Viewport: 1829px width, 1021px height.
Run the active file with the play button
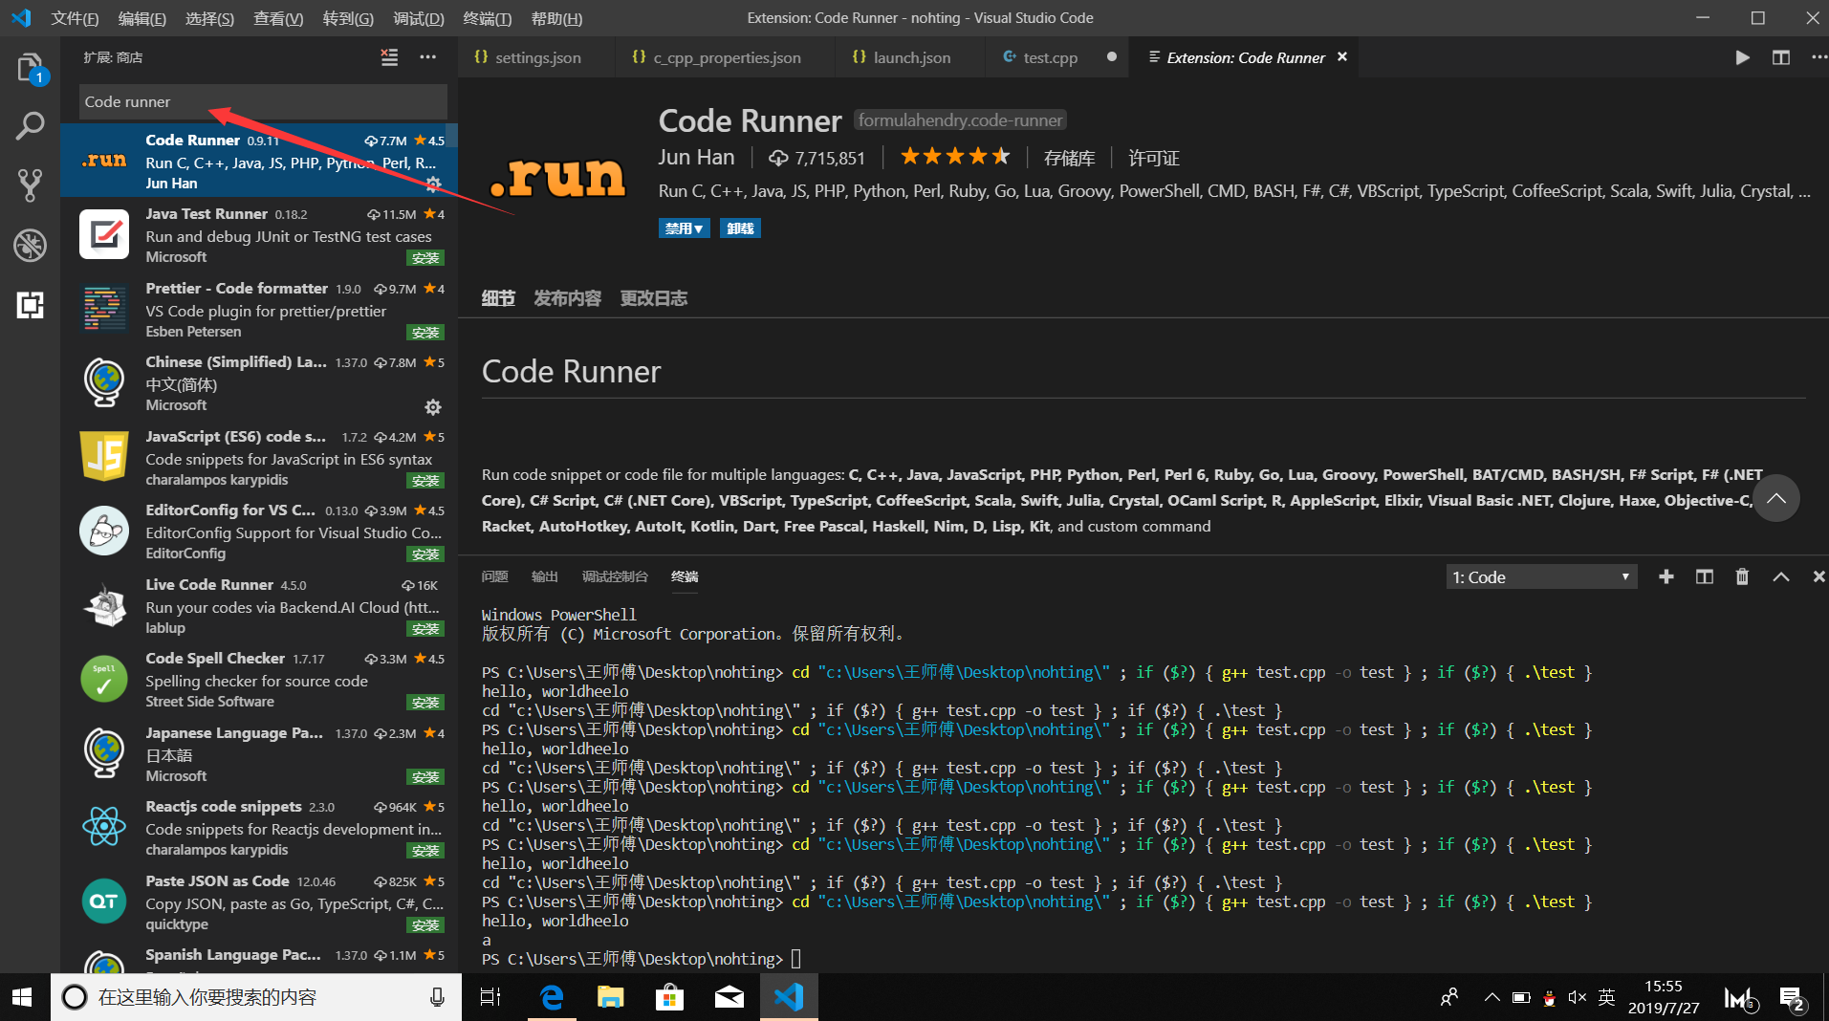pyautogui.click(x=1742, y=57)
